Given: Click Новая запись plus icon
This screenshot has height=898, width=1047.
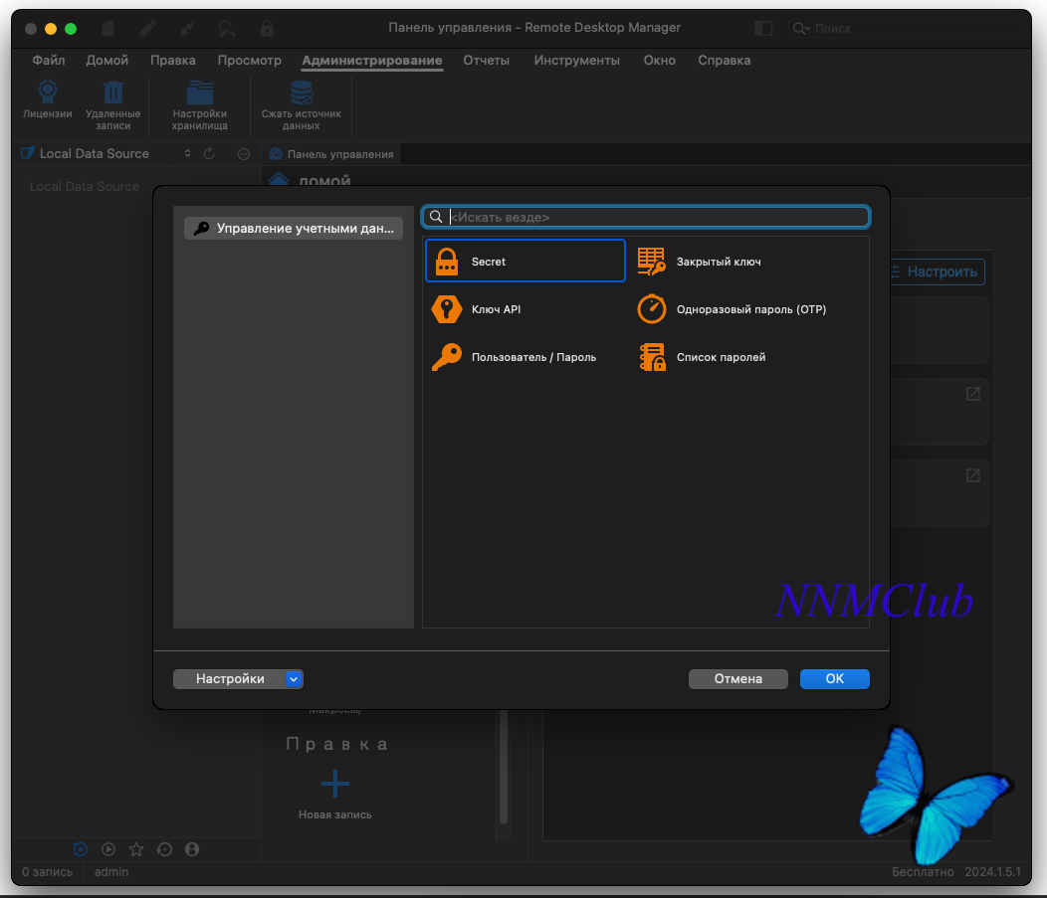Looking at the screenshot, I should (x=335, y=784).
